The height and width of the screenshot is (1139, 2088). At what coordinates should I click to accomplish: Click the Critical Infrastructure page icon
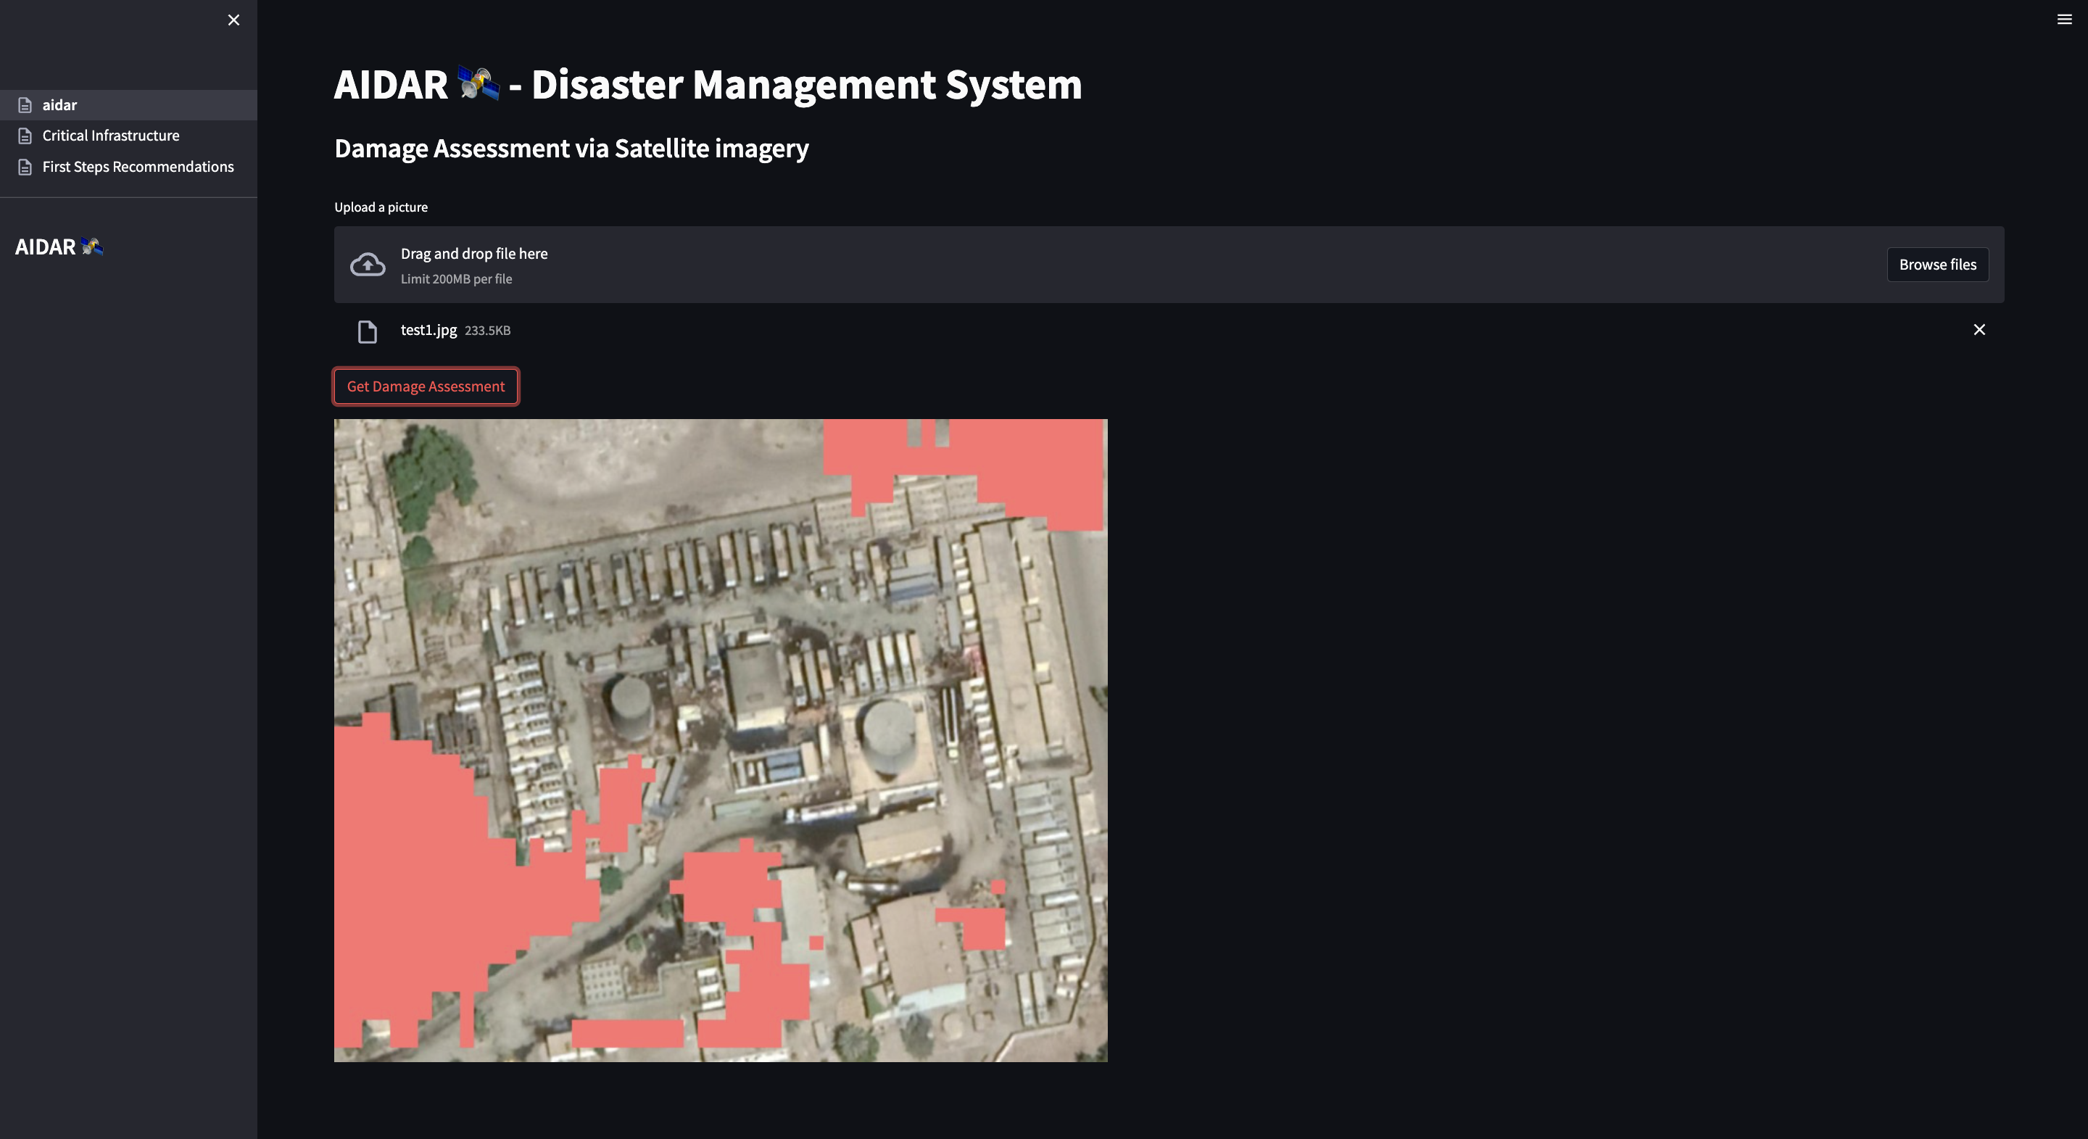point(25,136)
